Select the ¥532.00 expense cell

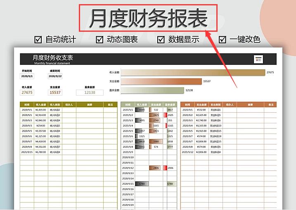tap(201, 110)
